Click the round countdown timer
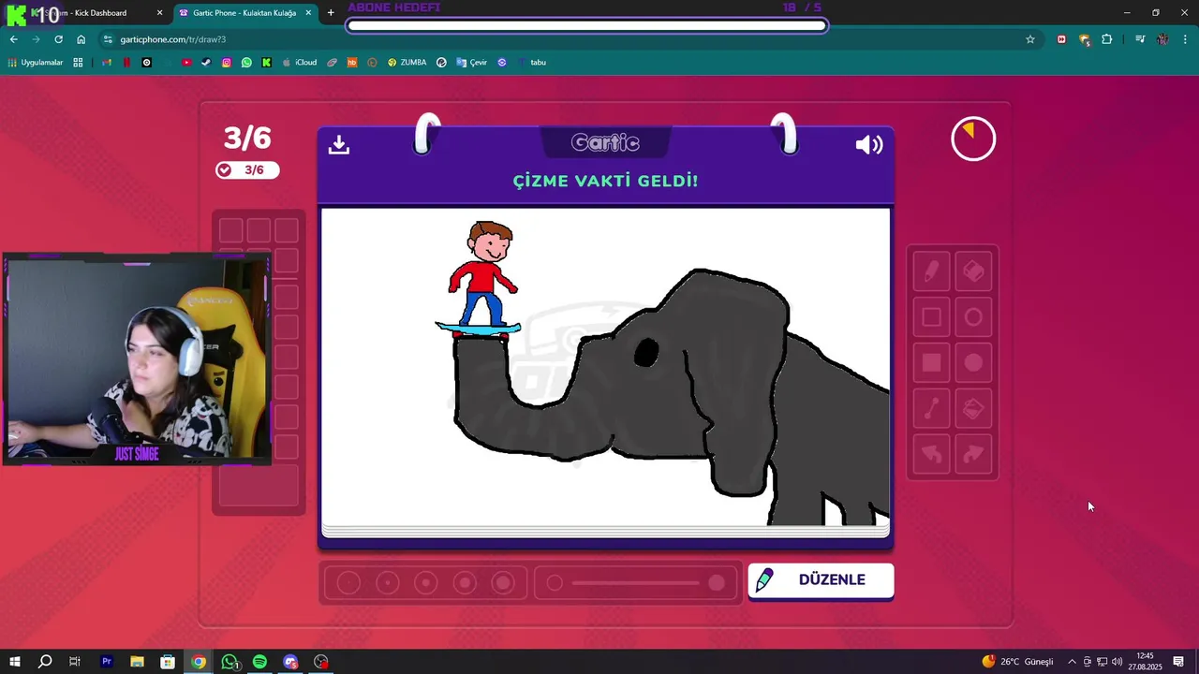1199x674 pixels. [x=973, y=139]
